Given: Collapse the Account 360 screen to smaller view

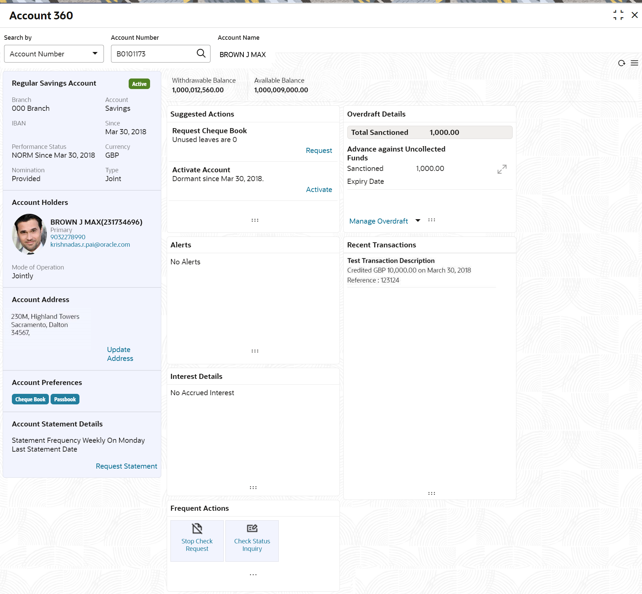Looking at the screenshot, I should [618, 15].
